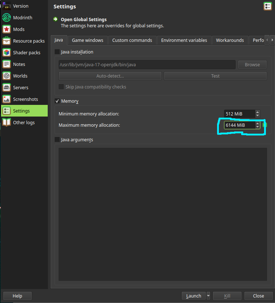Open the Worlds globe icon
Image resolution: width=275 pixels, height=303 pixels.
coord(7,76)
